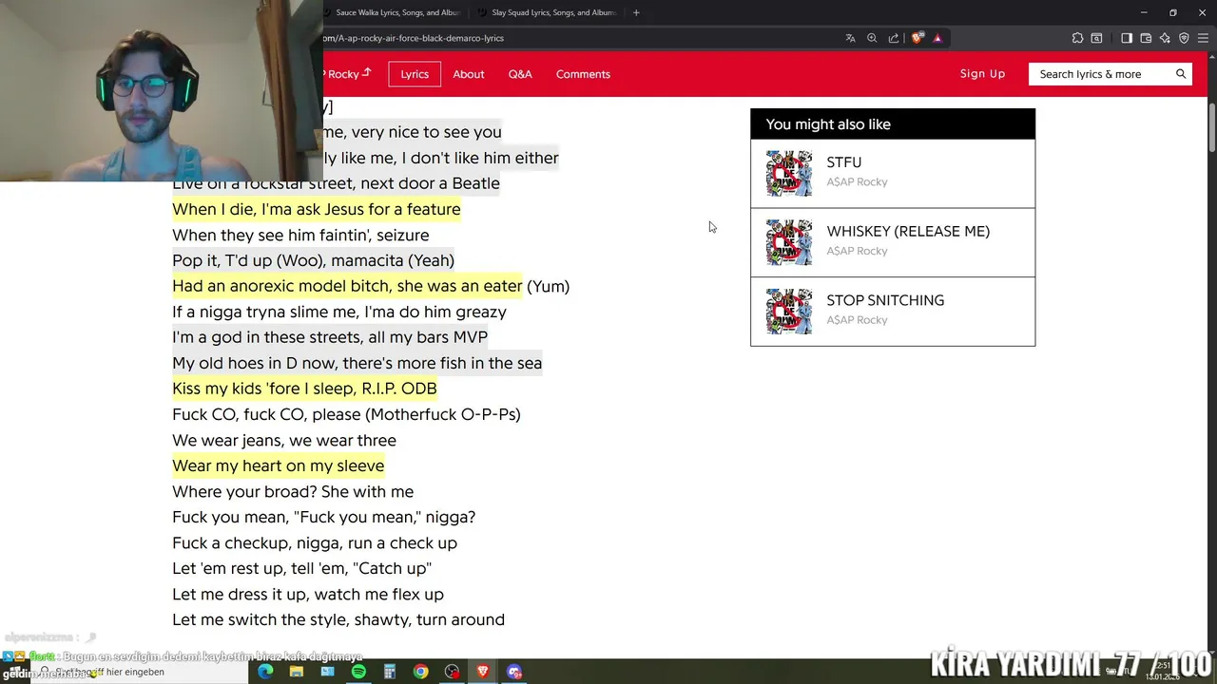Open Google Chrome from taskbar

tap(420, 672)
